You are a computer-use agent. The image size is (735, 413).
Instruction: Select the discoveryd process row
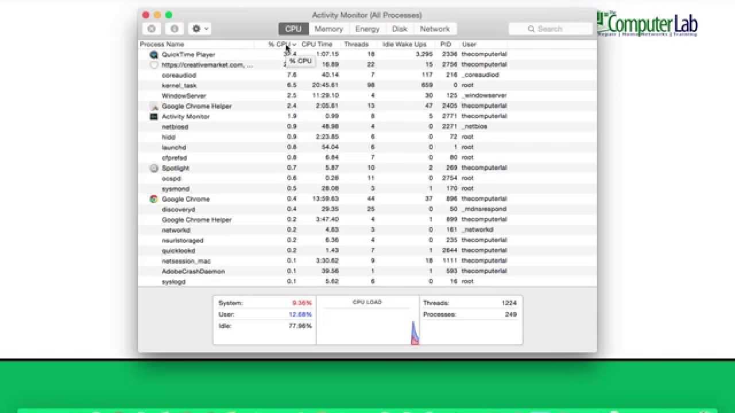pos(367,209)
